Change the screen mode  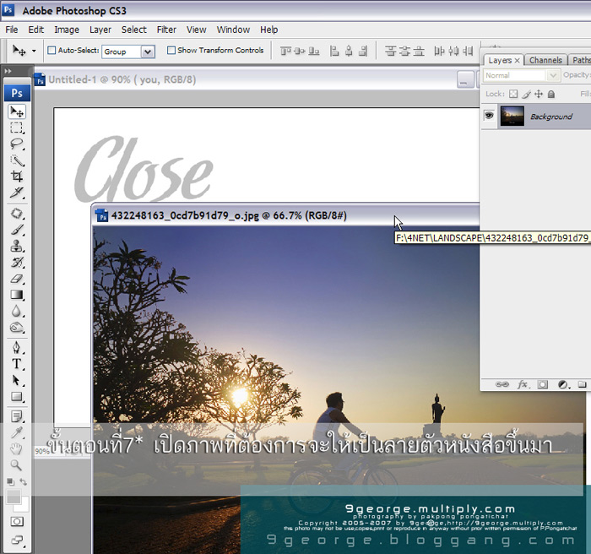click(x=17, y=540)
